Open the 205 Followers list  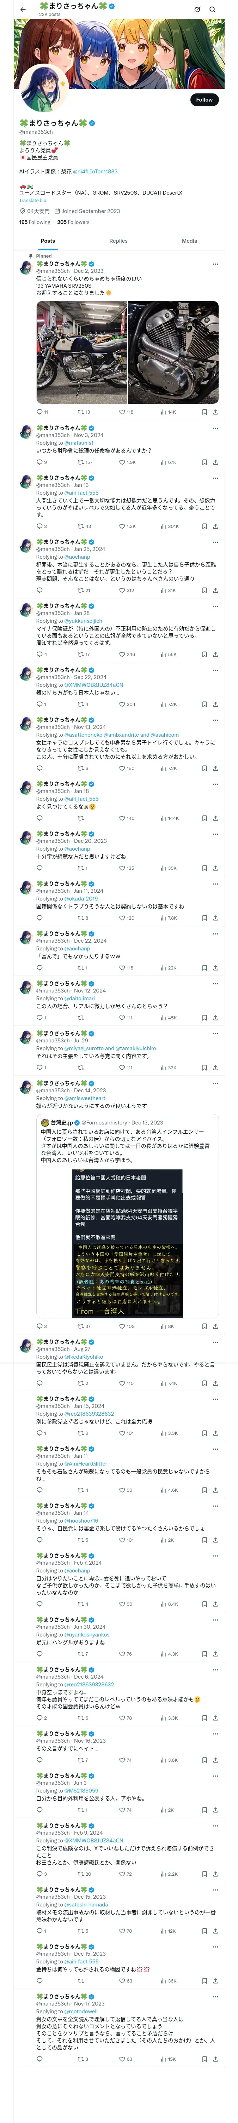(x=73, y=222)
